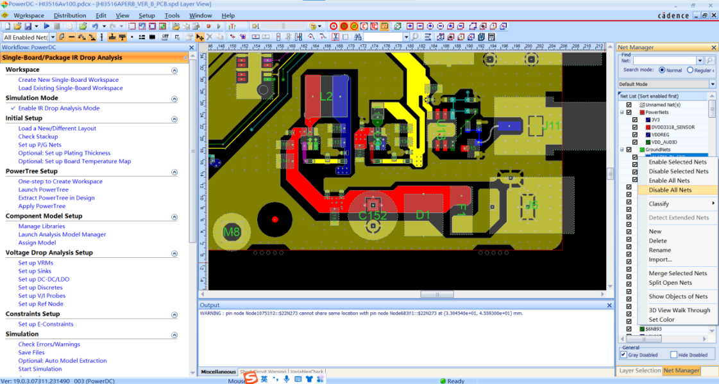Click the red dashed rectangle selection icon
Image resolution: width=719 pixels, height=384 pixels.
click(132, 26)
